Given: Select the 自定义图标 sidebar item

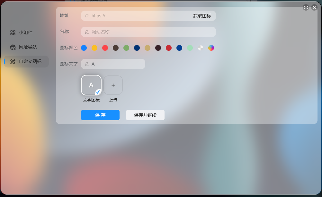Looking at the screenshot, I should [x=30, y=61].
